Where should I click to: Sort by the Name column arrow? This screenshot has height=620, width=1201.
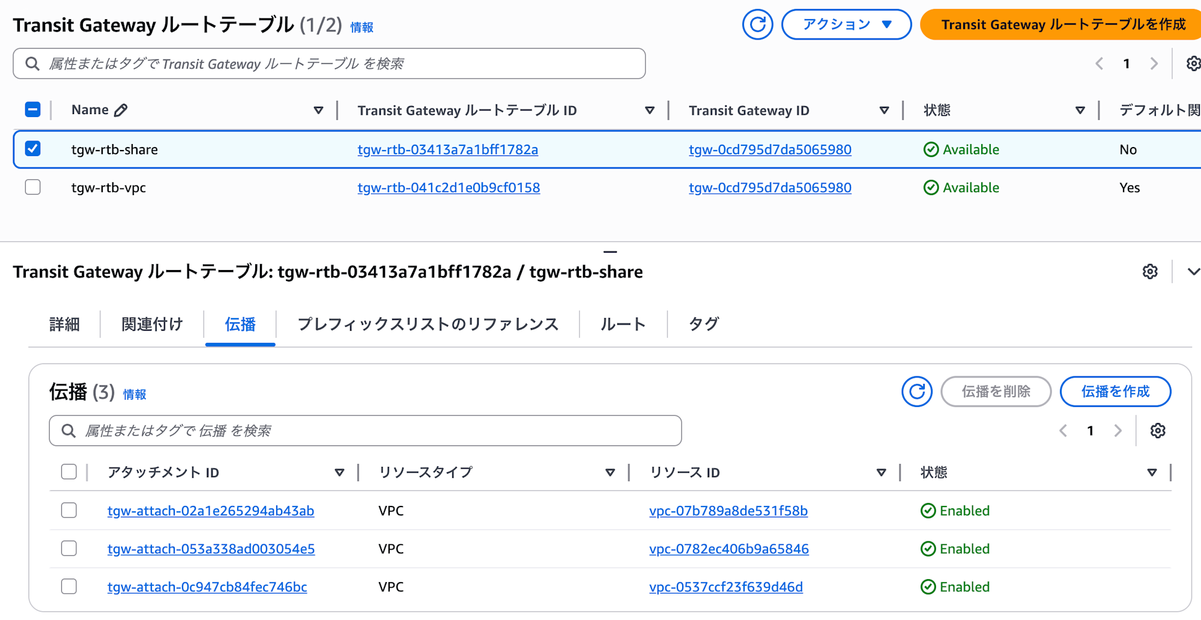pyautogui.click(x=318, y=110)
